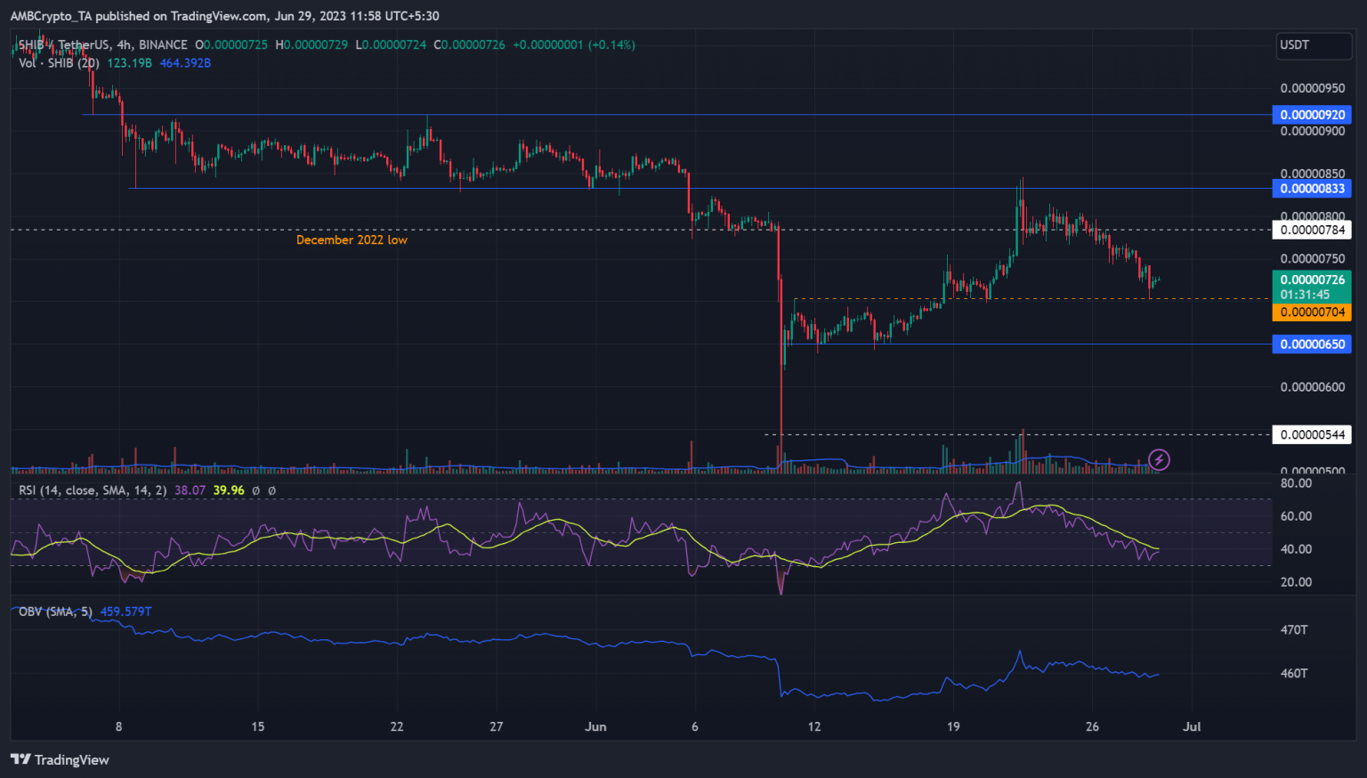Select the orange 0.00000704 price label
Screen dimensions: 1367x778
click(x=1311, y=312)
